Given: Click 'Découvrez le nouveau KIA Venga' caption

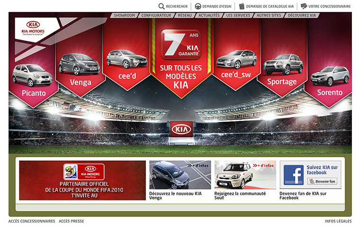Looking at the screenshot, I should [175, 196].
